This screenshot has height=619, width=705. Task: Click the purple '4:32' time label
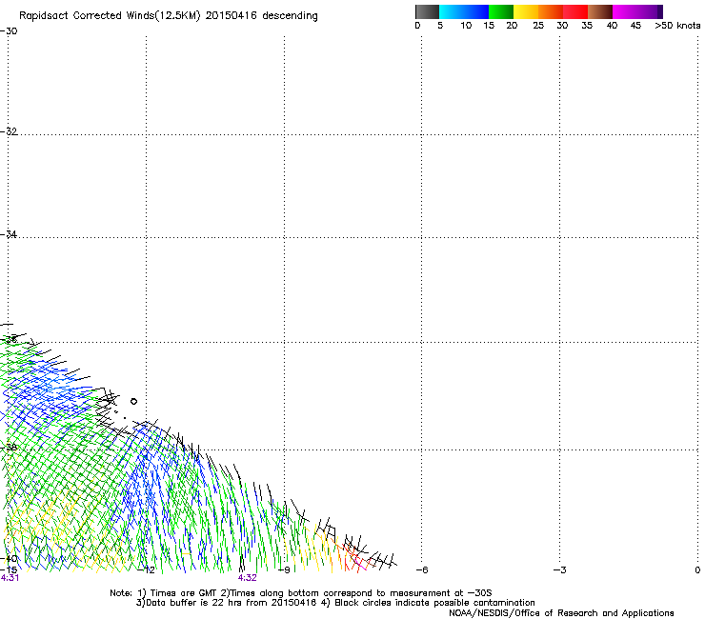click(248, 578)
